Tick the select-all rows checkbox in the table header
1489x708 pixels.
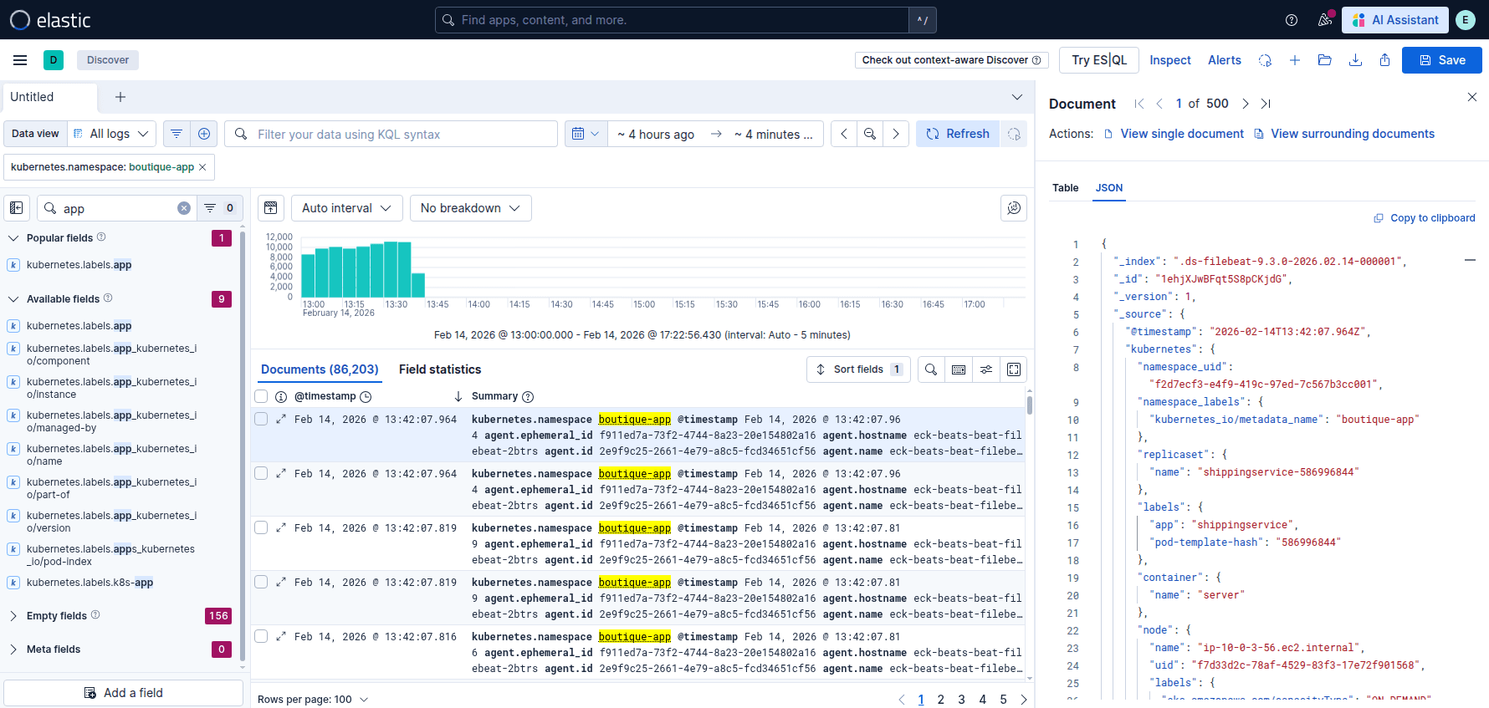(x=261, y=396)
